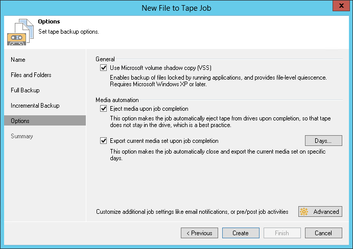
Task: Cancel the tape job wizard
Action: click(323, 233)
